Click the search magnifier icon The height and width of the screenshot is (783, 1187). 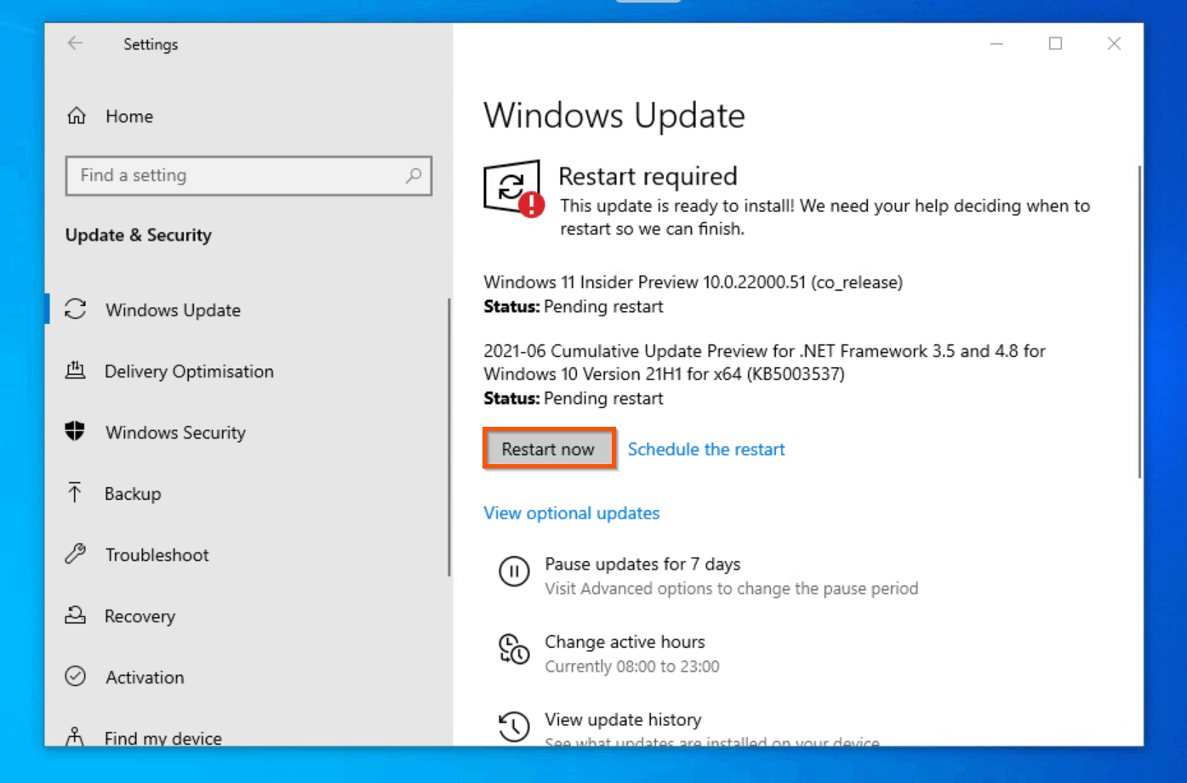(414, 175)
